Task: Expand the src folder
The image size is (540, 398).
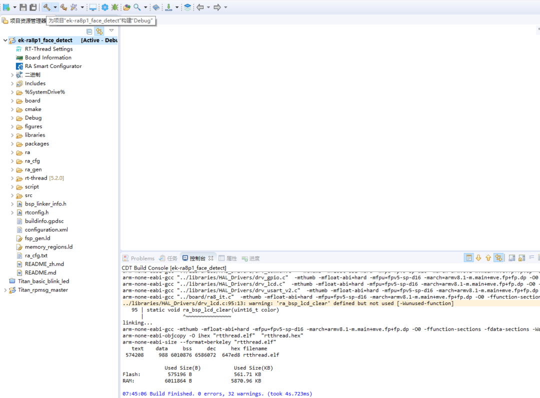Action: coord(12,195)
